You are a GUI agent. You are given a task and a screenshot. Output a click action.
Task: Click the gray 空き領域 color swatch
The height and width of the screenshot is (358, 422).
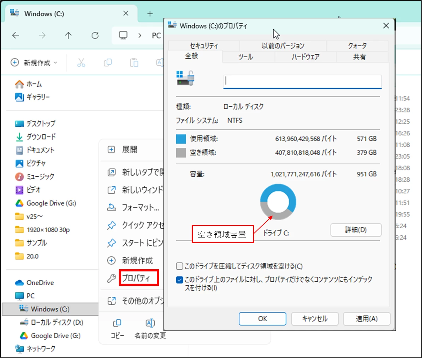(x=181, y=153)
